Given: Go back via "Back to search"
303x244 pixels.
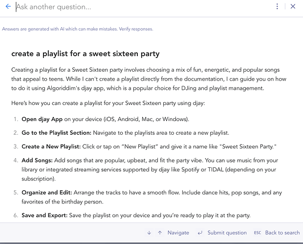Looking at the screenshot, I should click(x=282, y=233).
